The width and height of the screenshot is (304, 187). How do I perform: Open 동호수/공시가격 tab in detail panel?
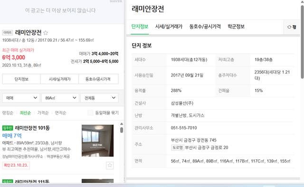[x=205, y=27]
